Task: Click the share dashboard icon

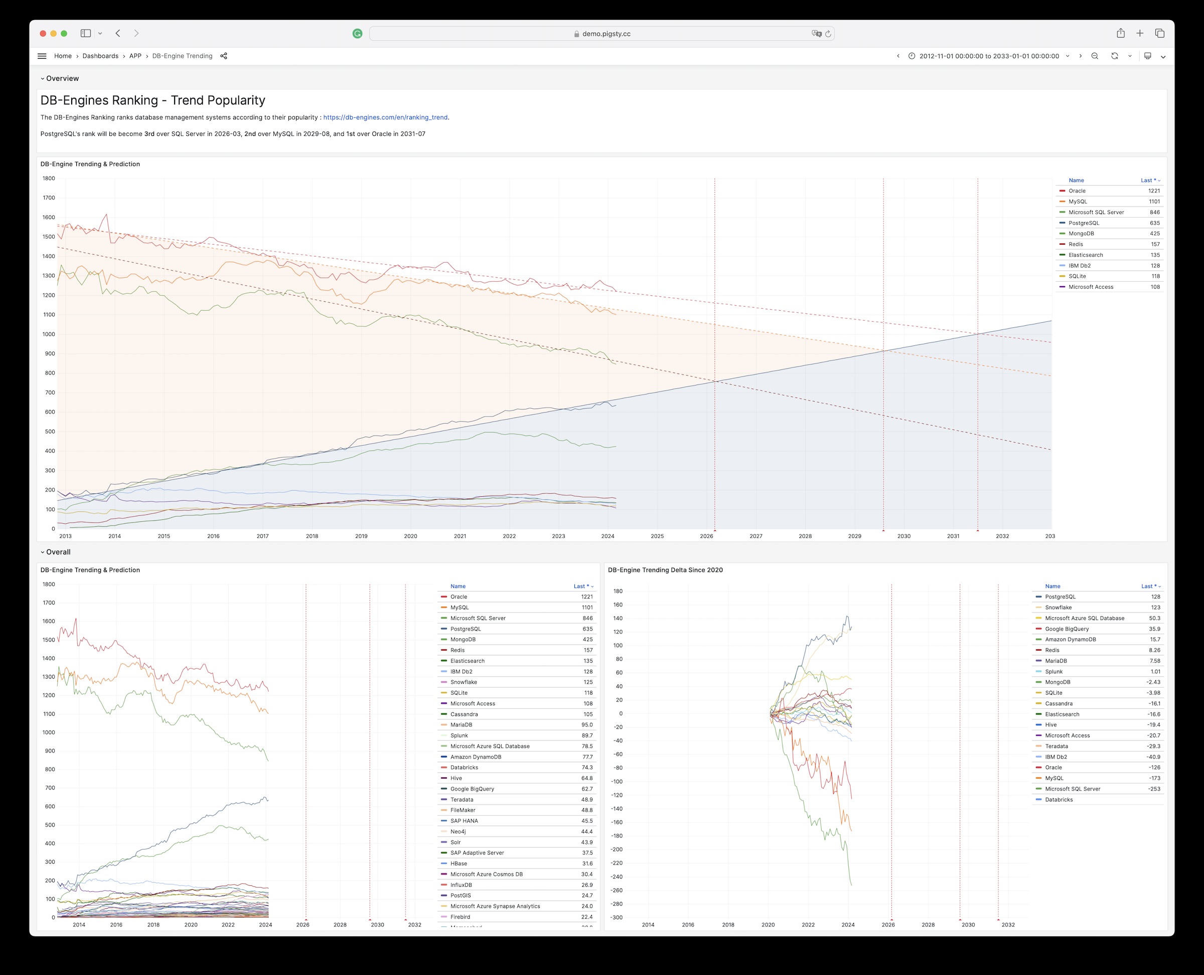Action: point(224,56)
